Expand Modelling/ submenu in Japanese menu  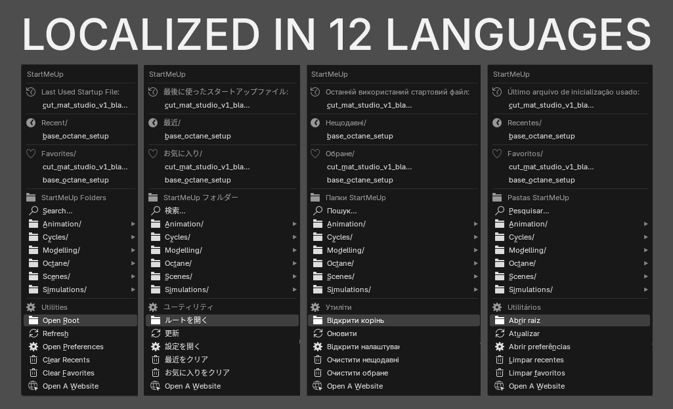pos(294,250)
